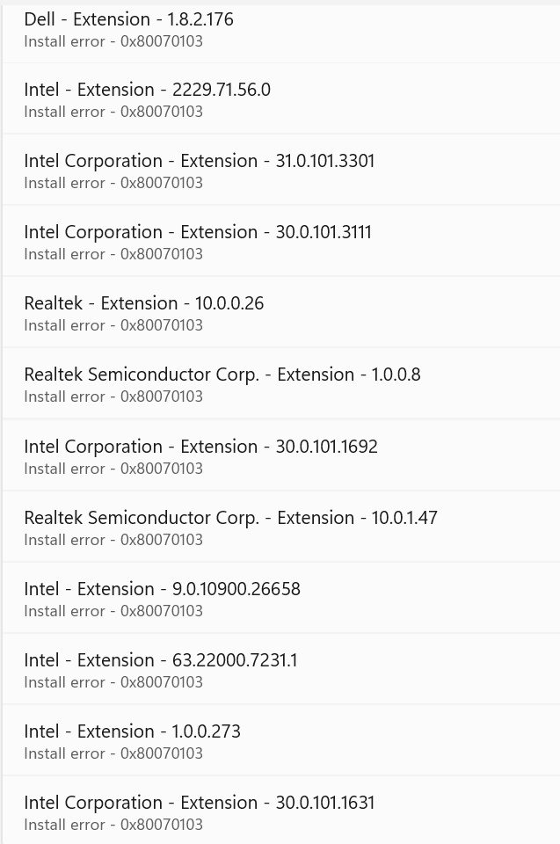
Task: Click Intel Extension 63.22000.7231.1 update row
Action: pyautogui.click(x=160, y=660)
